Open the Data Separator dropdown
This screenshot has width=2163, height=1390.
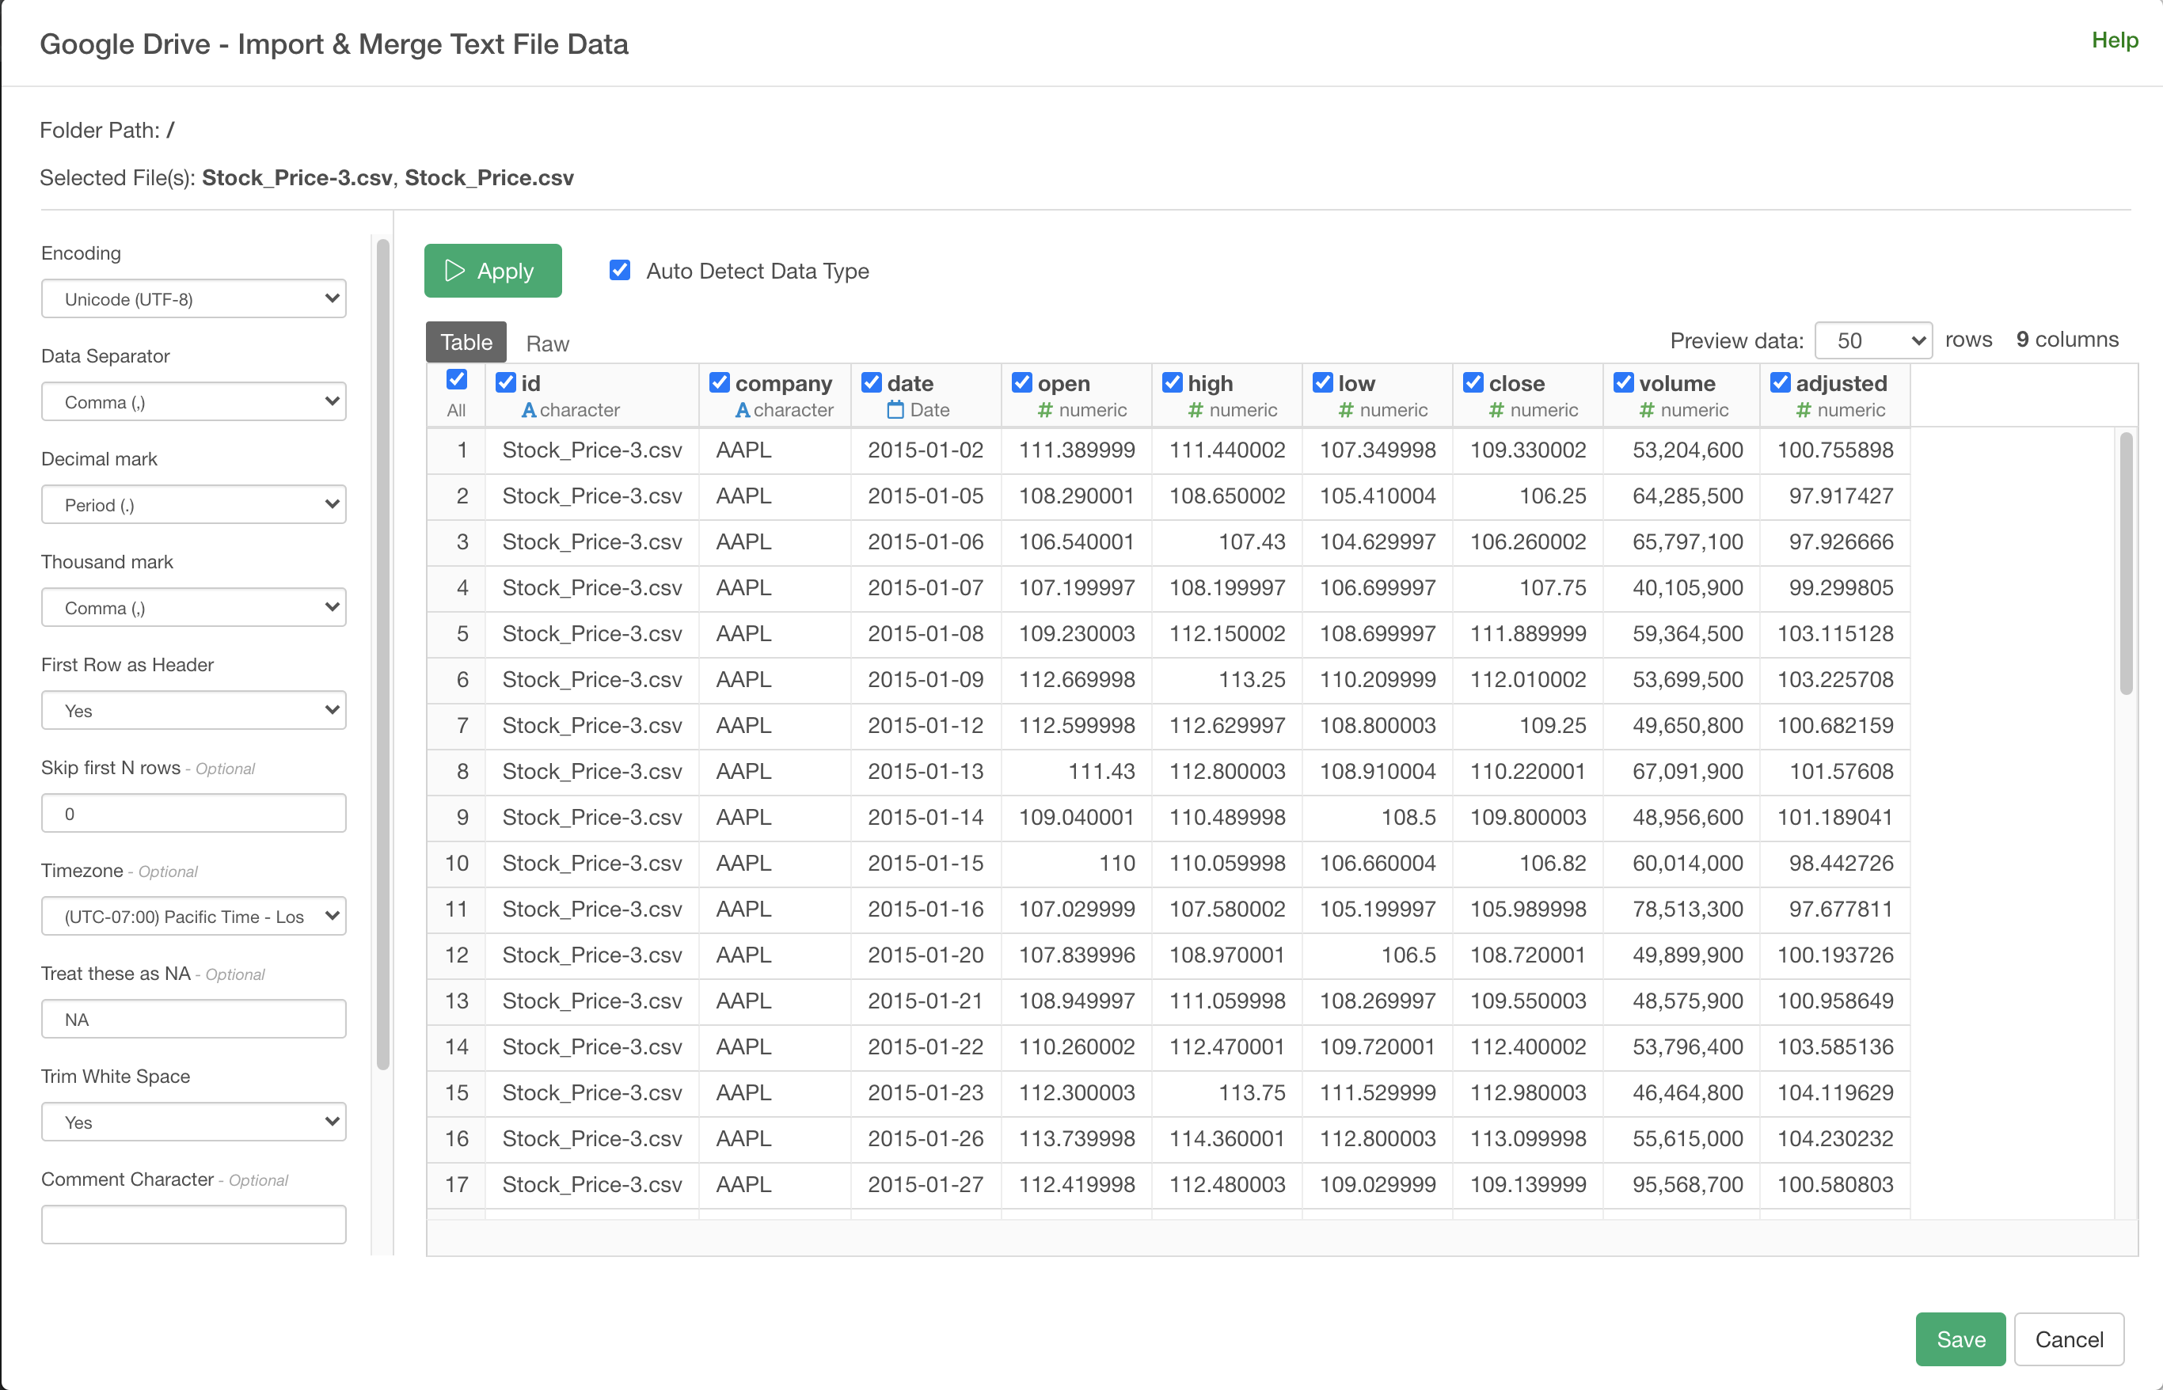(193, 401)
